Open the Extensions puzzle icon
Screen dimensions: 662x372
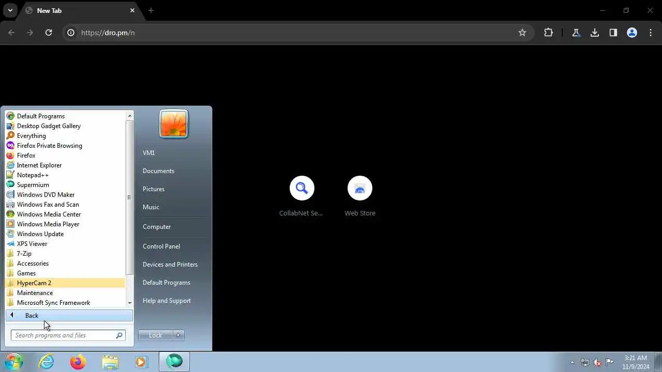click(x=548, y=33)
